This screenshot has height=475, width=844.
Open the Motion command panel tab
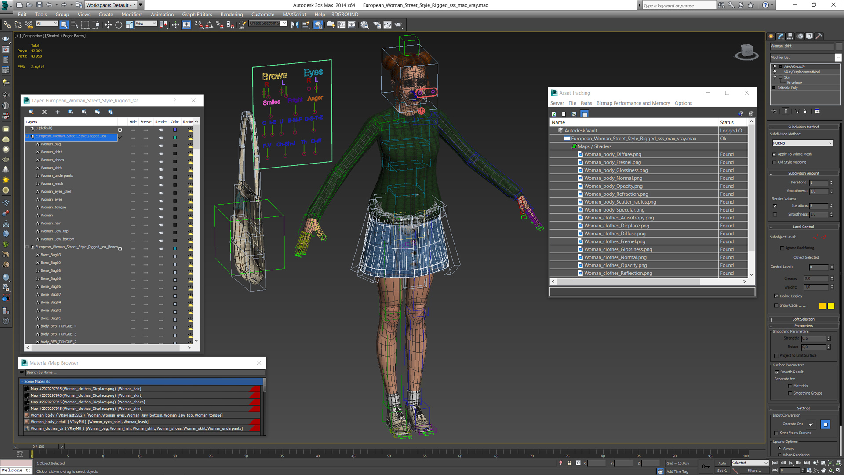800,37
